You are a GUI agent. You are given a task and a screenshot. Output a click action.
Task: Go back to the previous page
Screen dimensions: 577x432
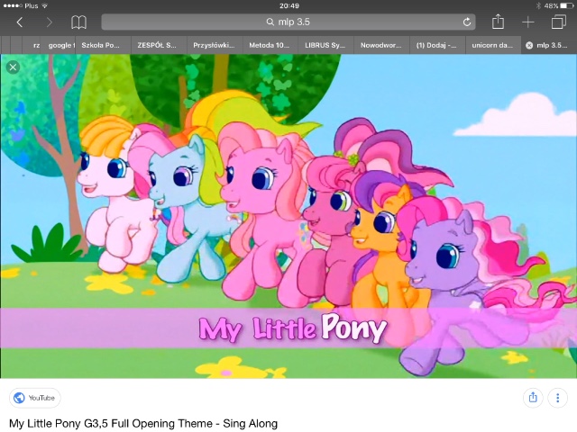pyautogui.click(x=20, y=22)
